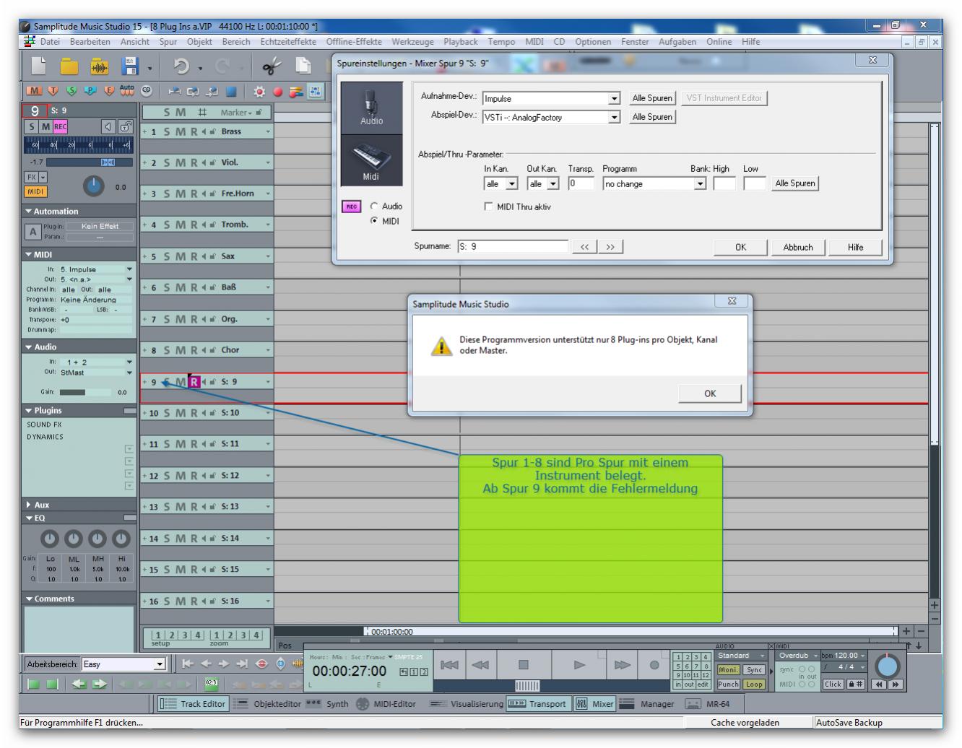The height and width of the screenshot is (748, 962).
Task: Click the Spurname text field
Action: click(513, 247)
